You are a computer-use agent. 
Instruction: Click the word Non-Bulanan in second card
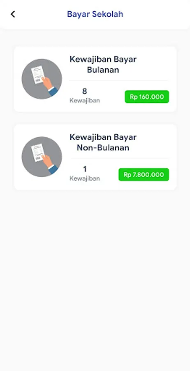[103, 148]
